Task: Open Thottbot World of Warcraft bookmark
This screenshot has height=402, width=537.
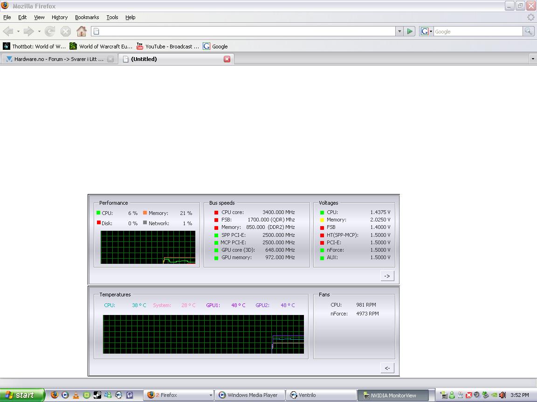Action: (x=34, y=46)
